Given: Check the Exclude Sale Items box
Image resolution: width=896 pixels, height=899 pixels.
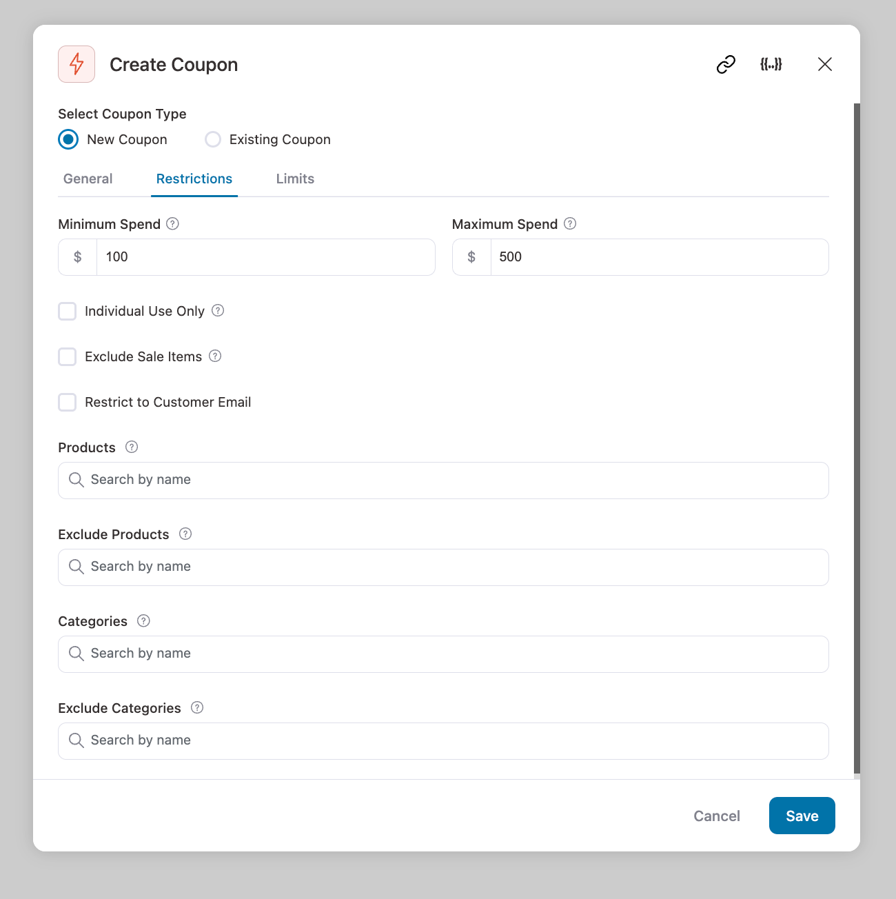Looking at the screenshot, I should tap(68, 356).
